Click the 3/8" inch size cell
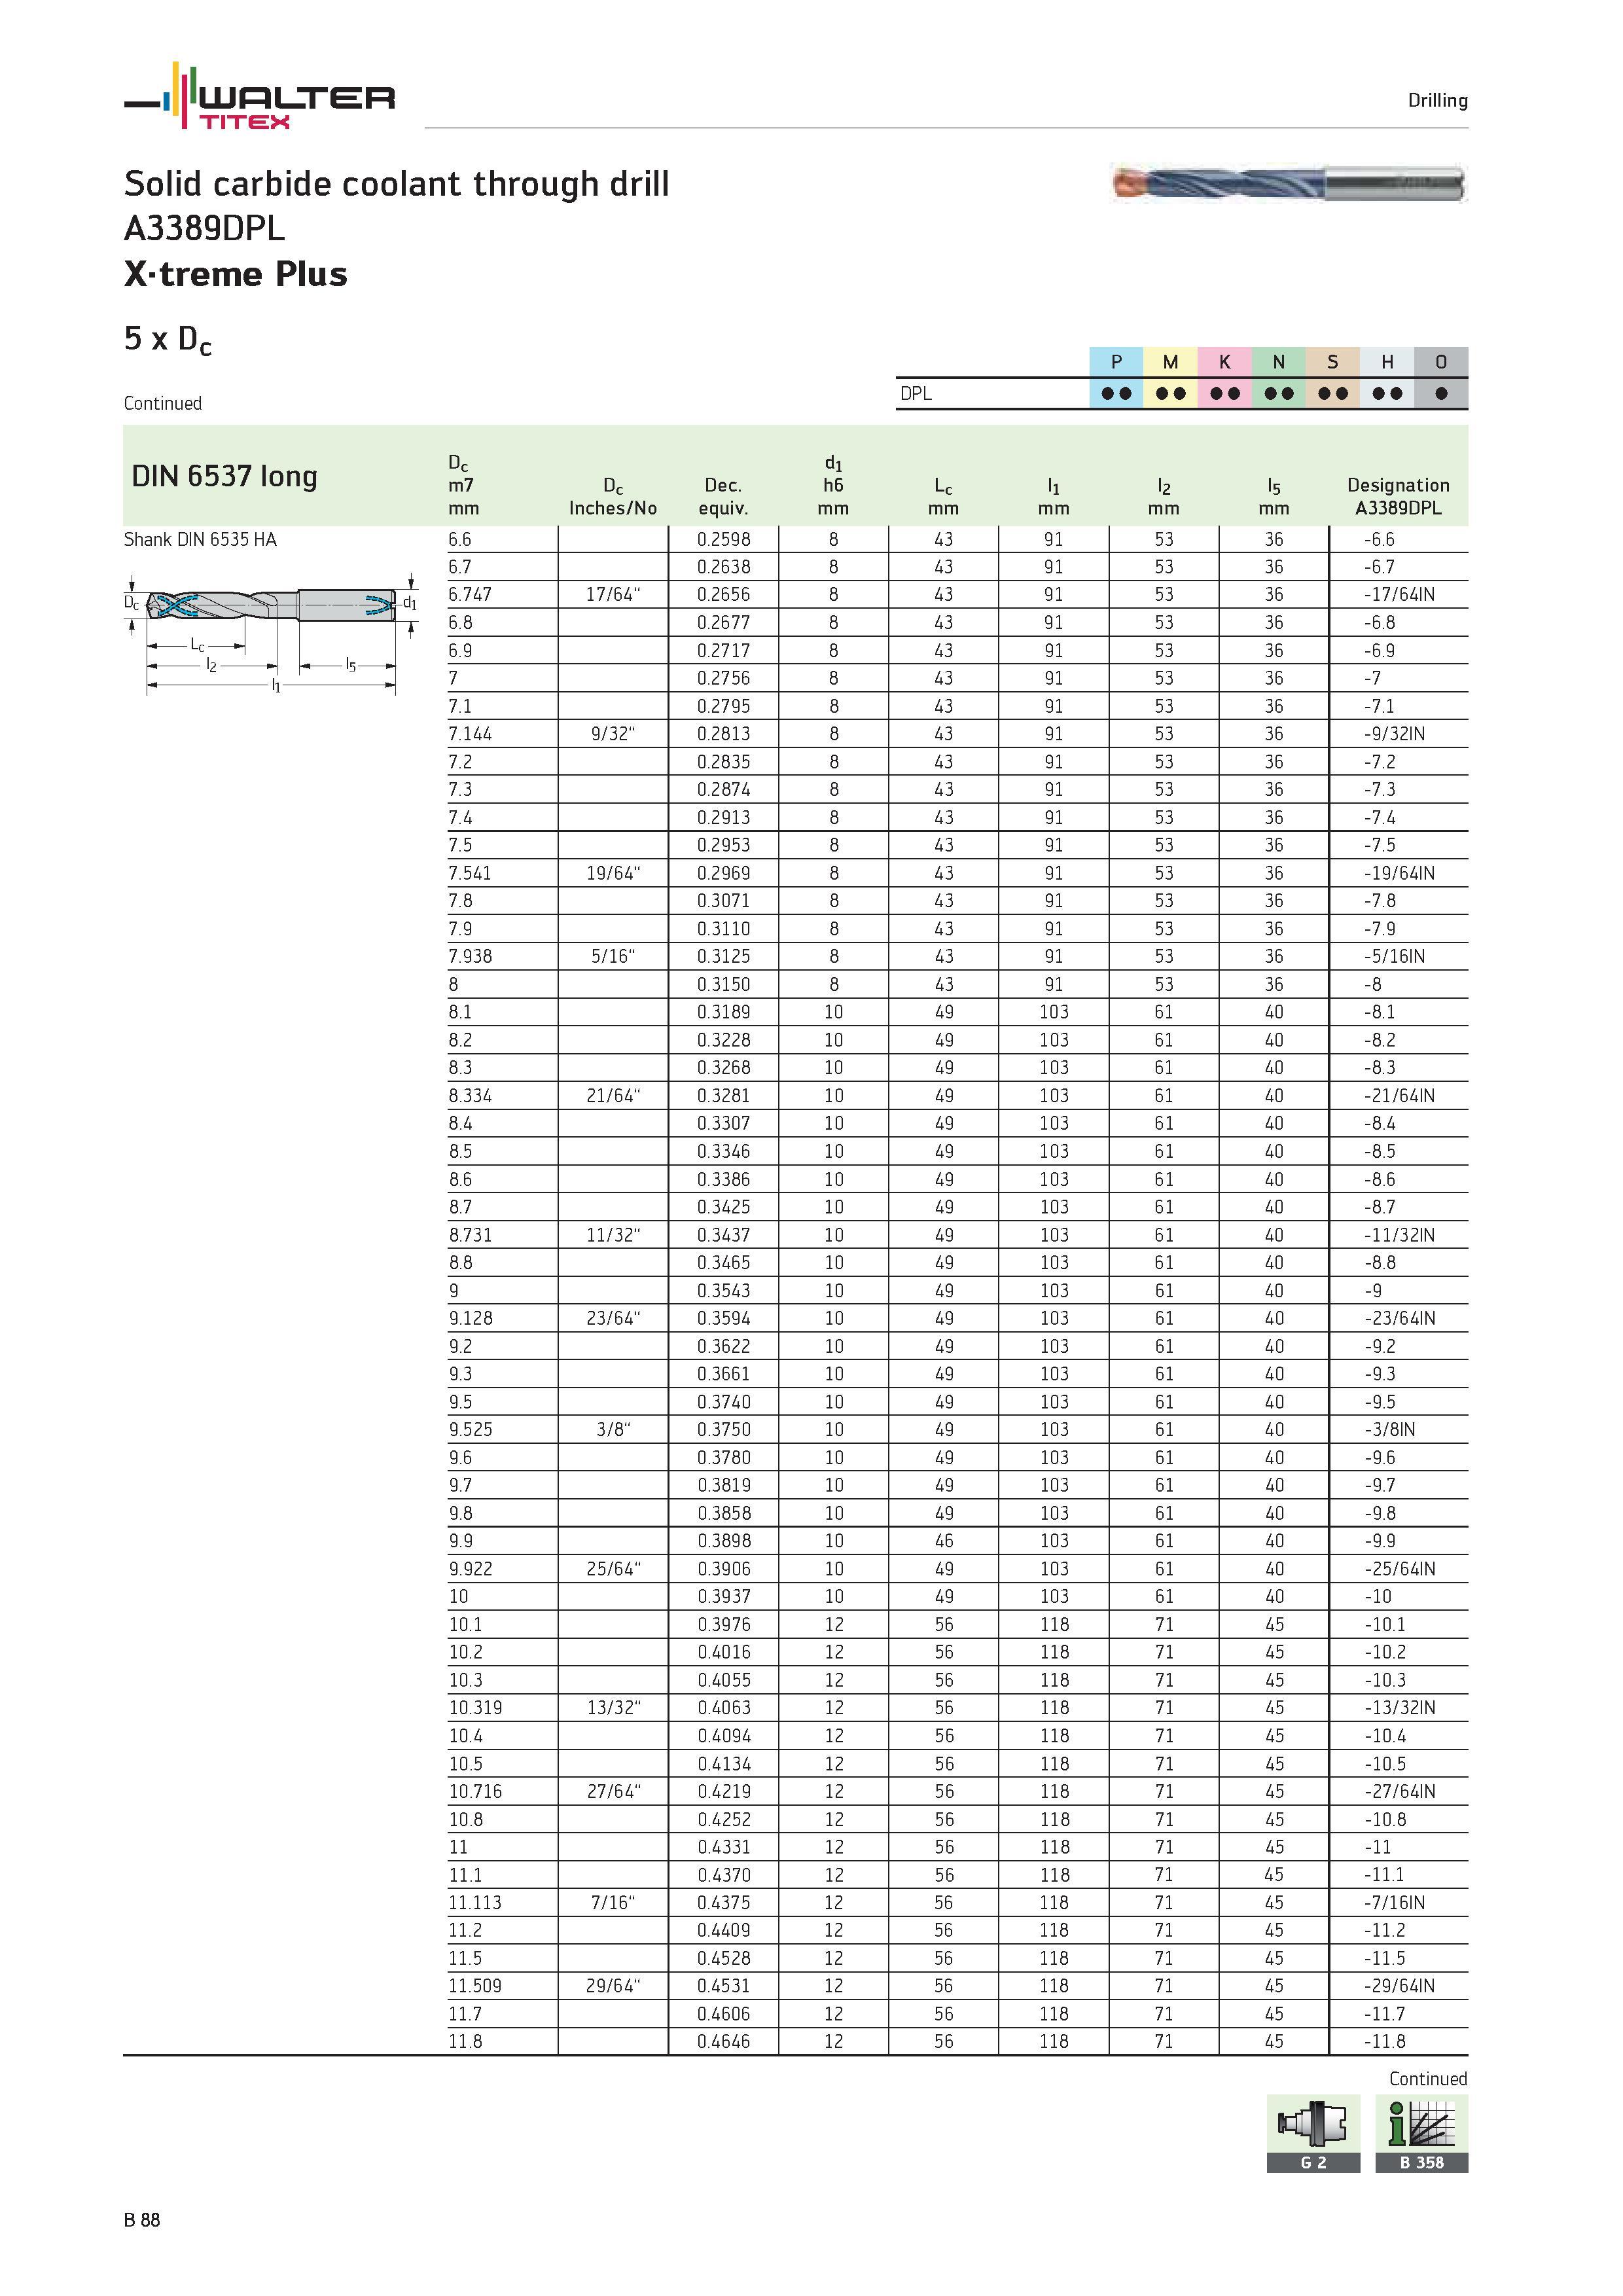 [613, 1430]
